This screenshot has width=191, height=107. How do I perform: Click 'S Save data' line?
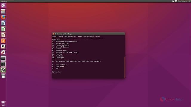[x=58, y=67]
